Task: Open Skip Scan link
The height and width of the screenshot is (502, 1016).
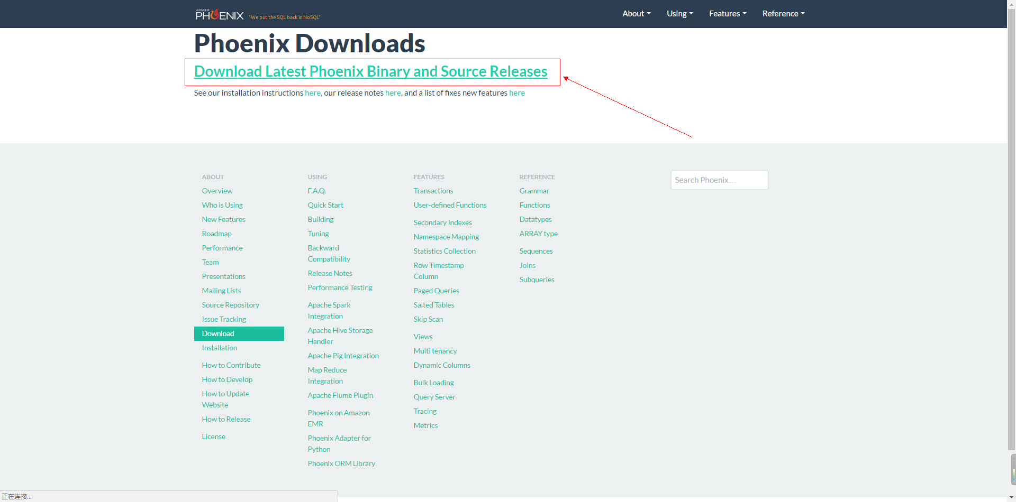Action: (x=428, y=319)
